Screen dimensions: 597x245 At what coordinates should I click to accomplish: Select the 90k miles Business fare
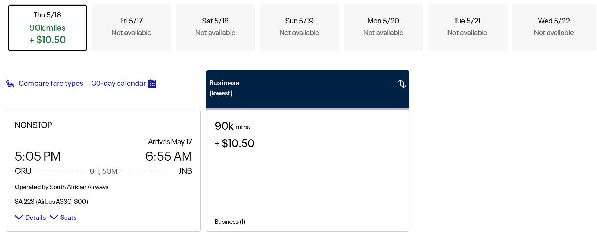[x=307, y=171]
